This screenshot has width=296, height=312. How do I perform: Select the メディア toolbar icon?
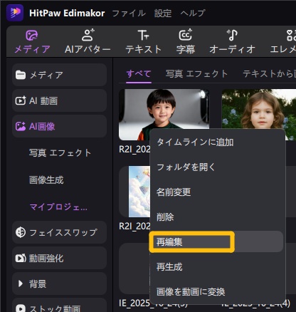point(32,36)
